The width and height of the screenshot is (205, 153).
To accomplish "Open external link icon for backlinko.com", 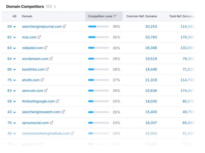I will coord(47,69).
